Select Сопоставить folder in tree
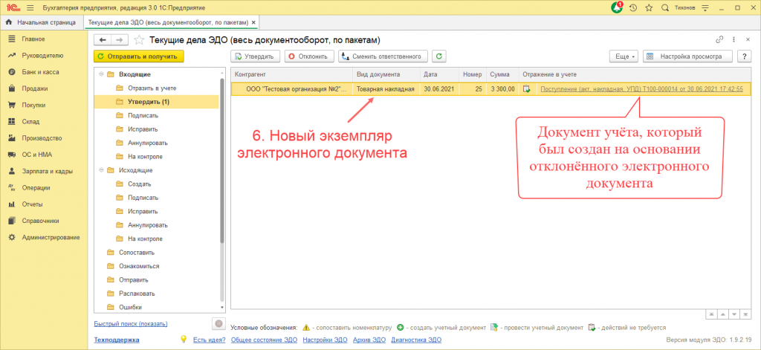The width and height of the screenshot is (761, 350). tap(137, 253)
